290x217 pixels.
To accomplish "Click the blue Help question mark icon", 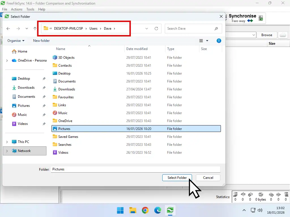I will pos(219,41).
